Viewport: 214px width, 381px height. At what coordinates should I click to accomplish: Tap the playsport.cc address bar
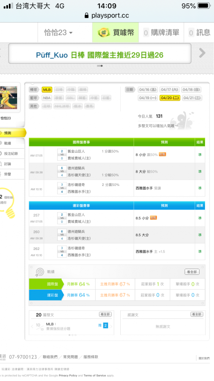(107, 16)
